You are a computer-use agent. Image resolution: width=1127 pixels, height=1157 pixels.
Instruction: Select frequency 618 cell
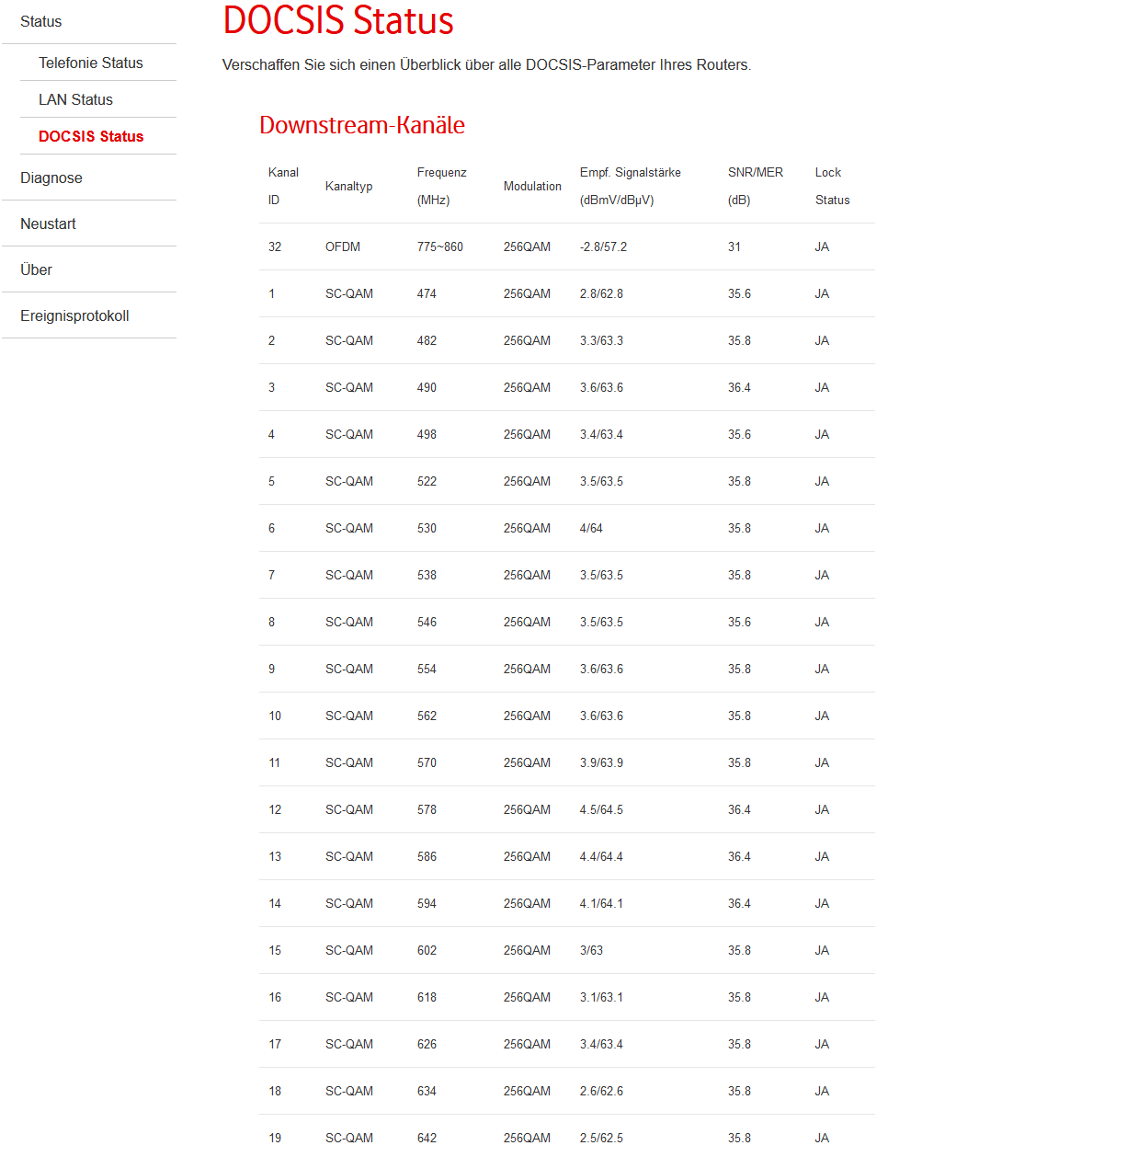427,997
